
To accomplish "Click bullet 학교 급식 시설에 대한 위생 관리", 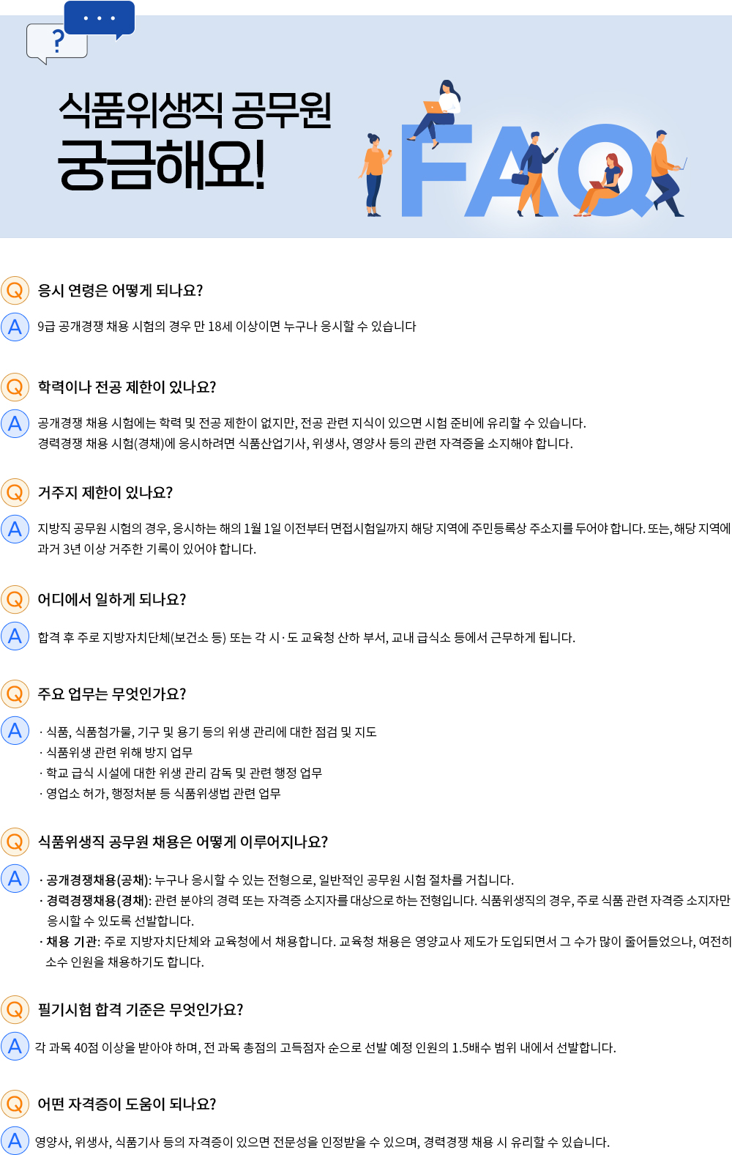I will 181,773.
